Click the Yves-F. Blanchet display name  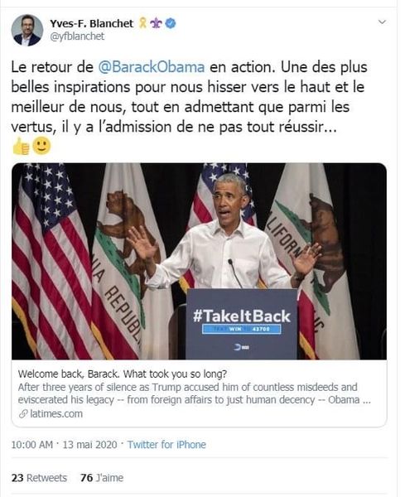(x=92, y=23)
